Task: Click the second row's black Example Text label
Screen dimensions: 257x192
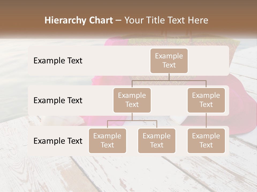Action: (58, 100)
